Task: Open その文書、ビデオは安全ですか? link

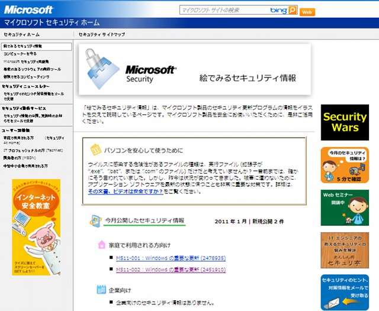Action: (x=125, y=192)
